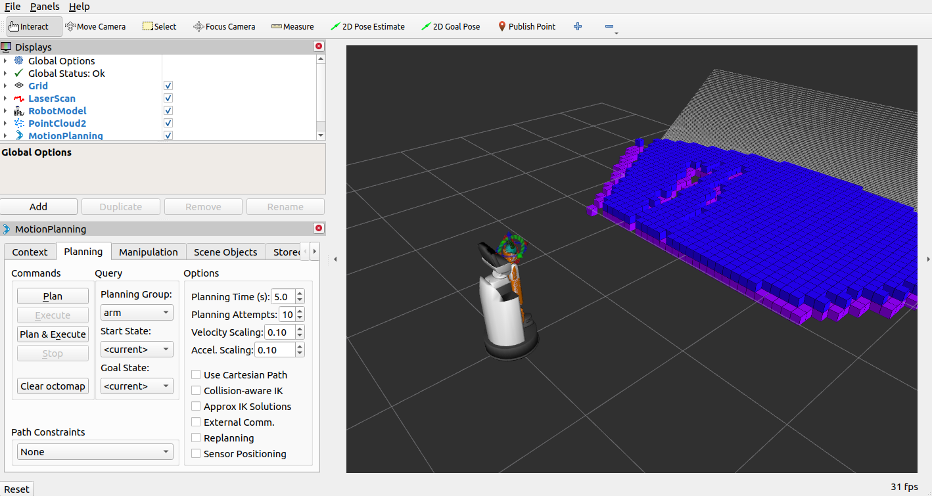
Task: Disable the LaserScan display checkbox
Action: (x=168, y=99)
